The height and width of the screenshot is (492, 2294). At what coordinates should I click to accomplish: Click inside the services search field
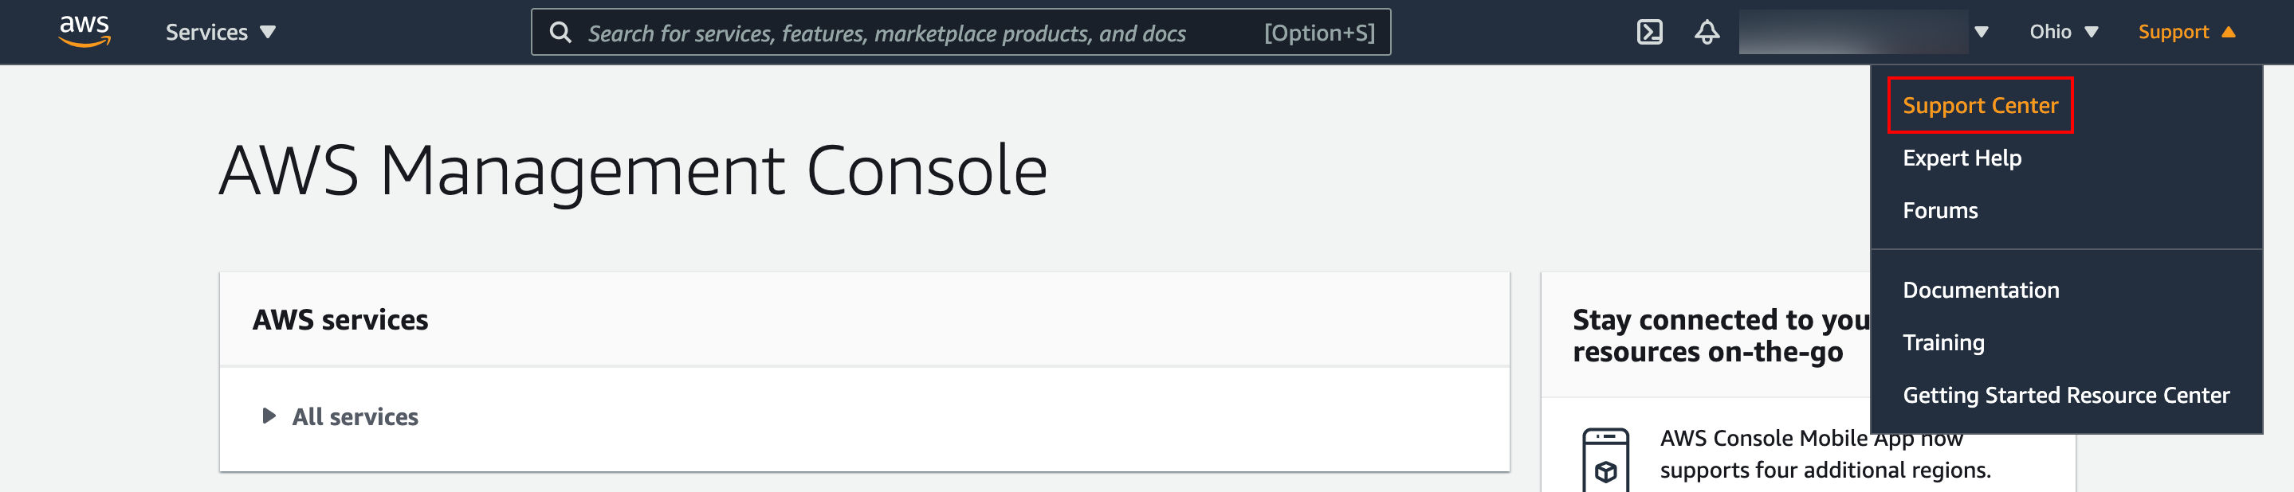(x=890, y=33)
